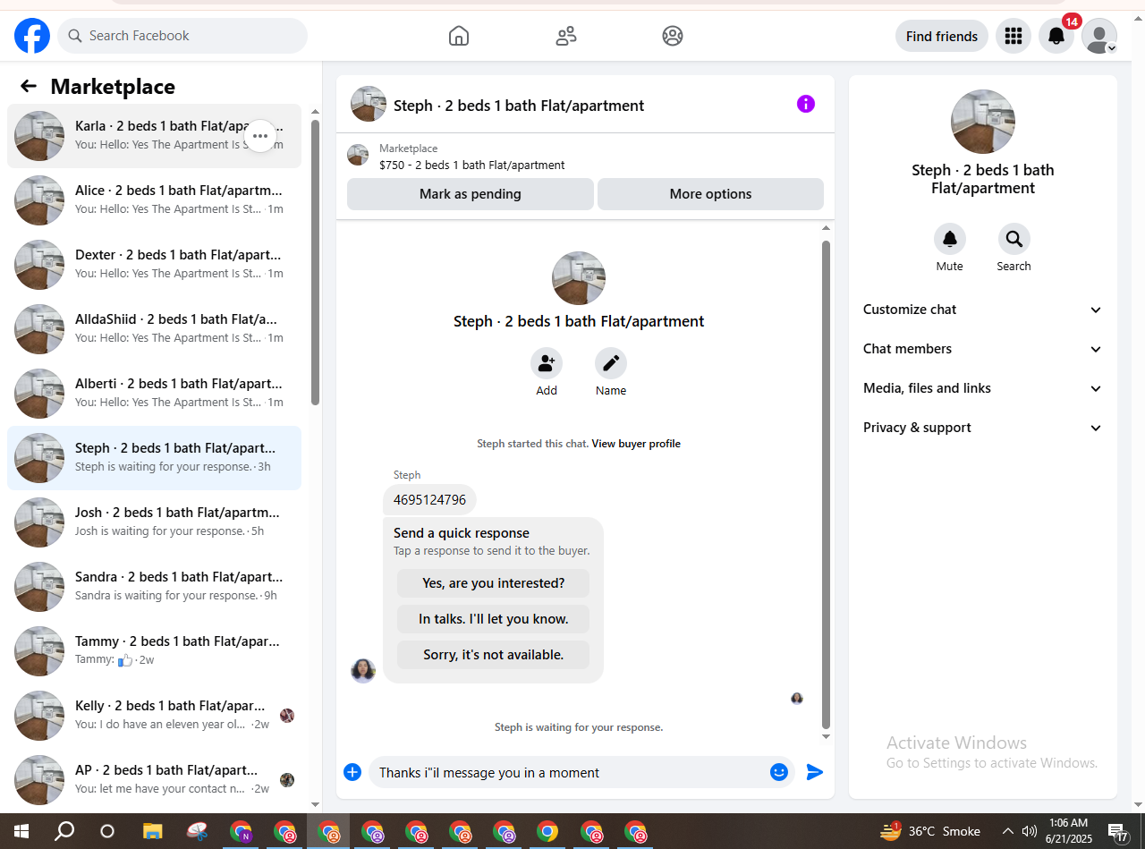
Task: Open the chat with Alice
Action: point(154,200)
